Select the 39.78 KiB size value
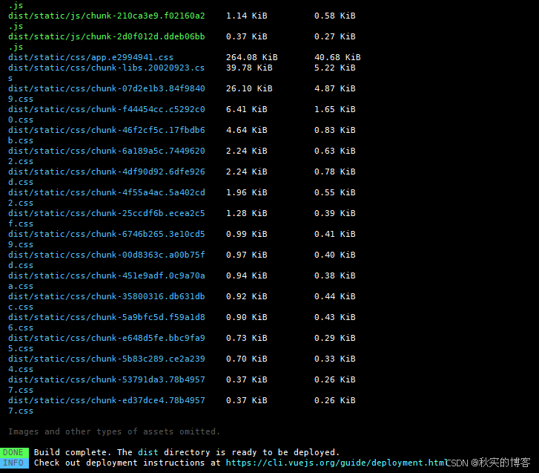This screenshot has width=539, height=473. click(249, 68)
